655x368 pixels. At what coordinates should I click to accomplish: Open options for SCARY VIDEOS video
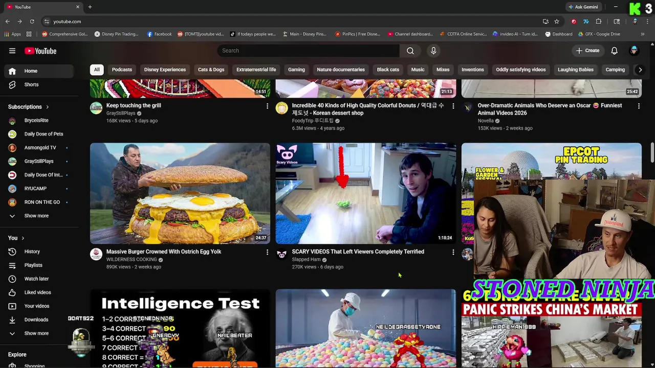coord(453,252)
